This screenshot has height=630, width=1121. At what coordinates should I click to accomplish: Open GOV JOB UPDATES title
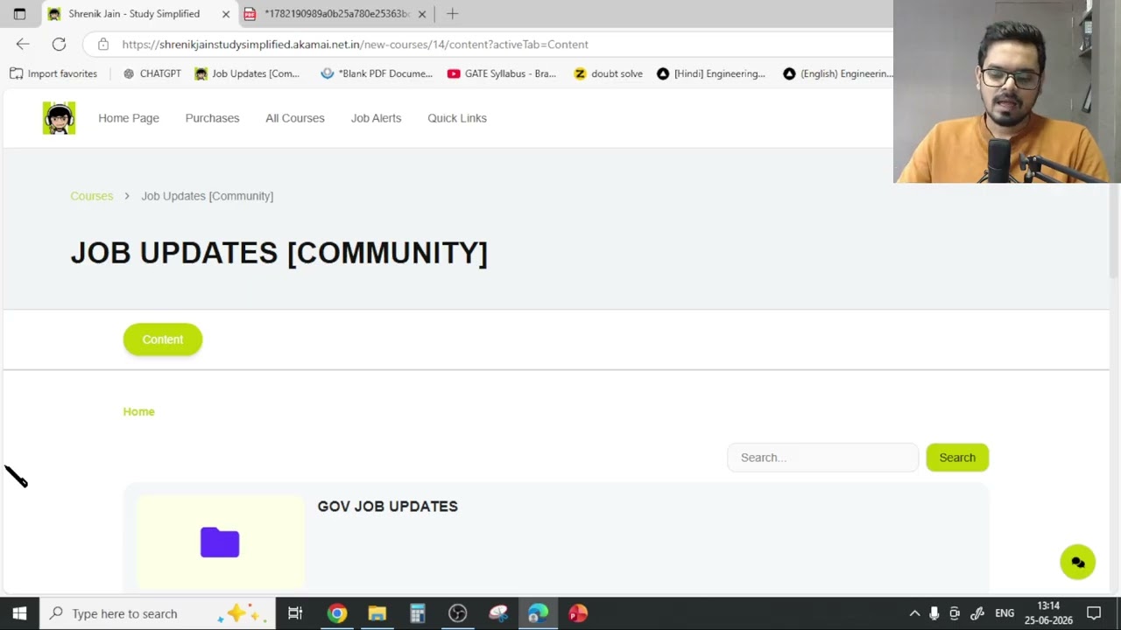click(x=387, y=507)
